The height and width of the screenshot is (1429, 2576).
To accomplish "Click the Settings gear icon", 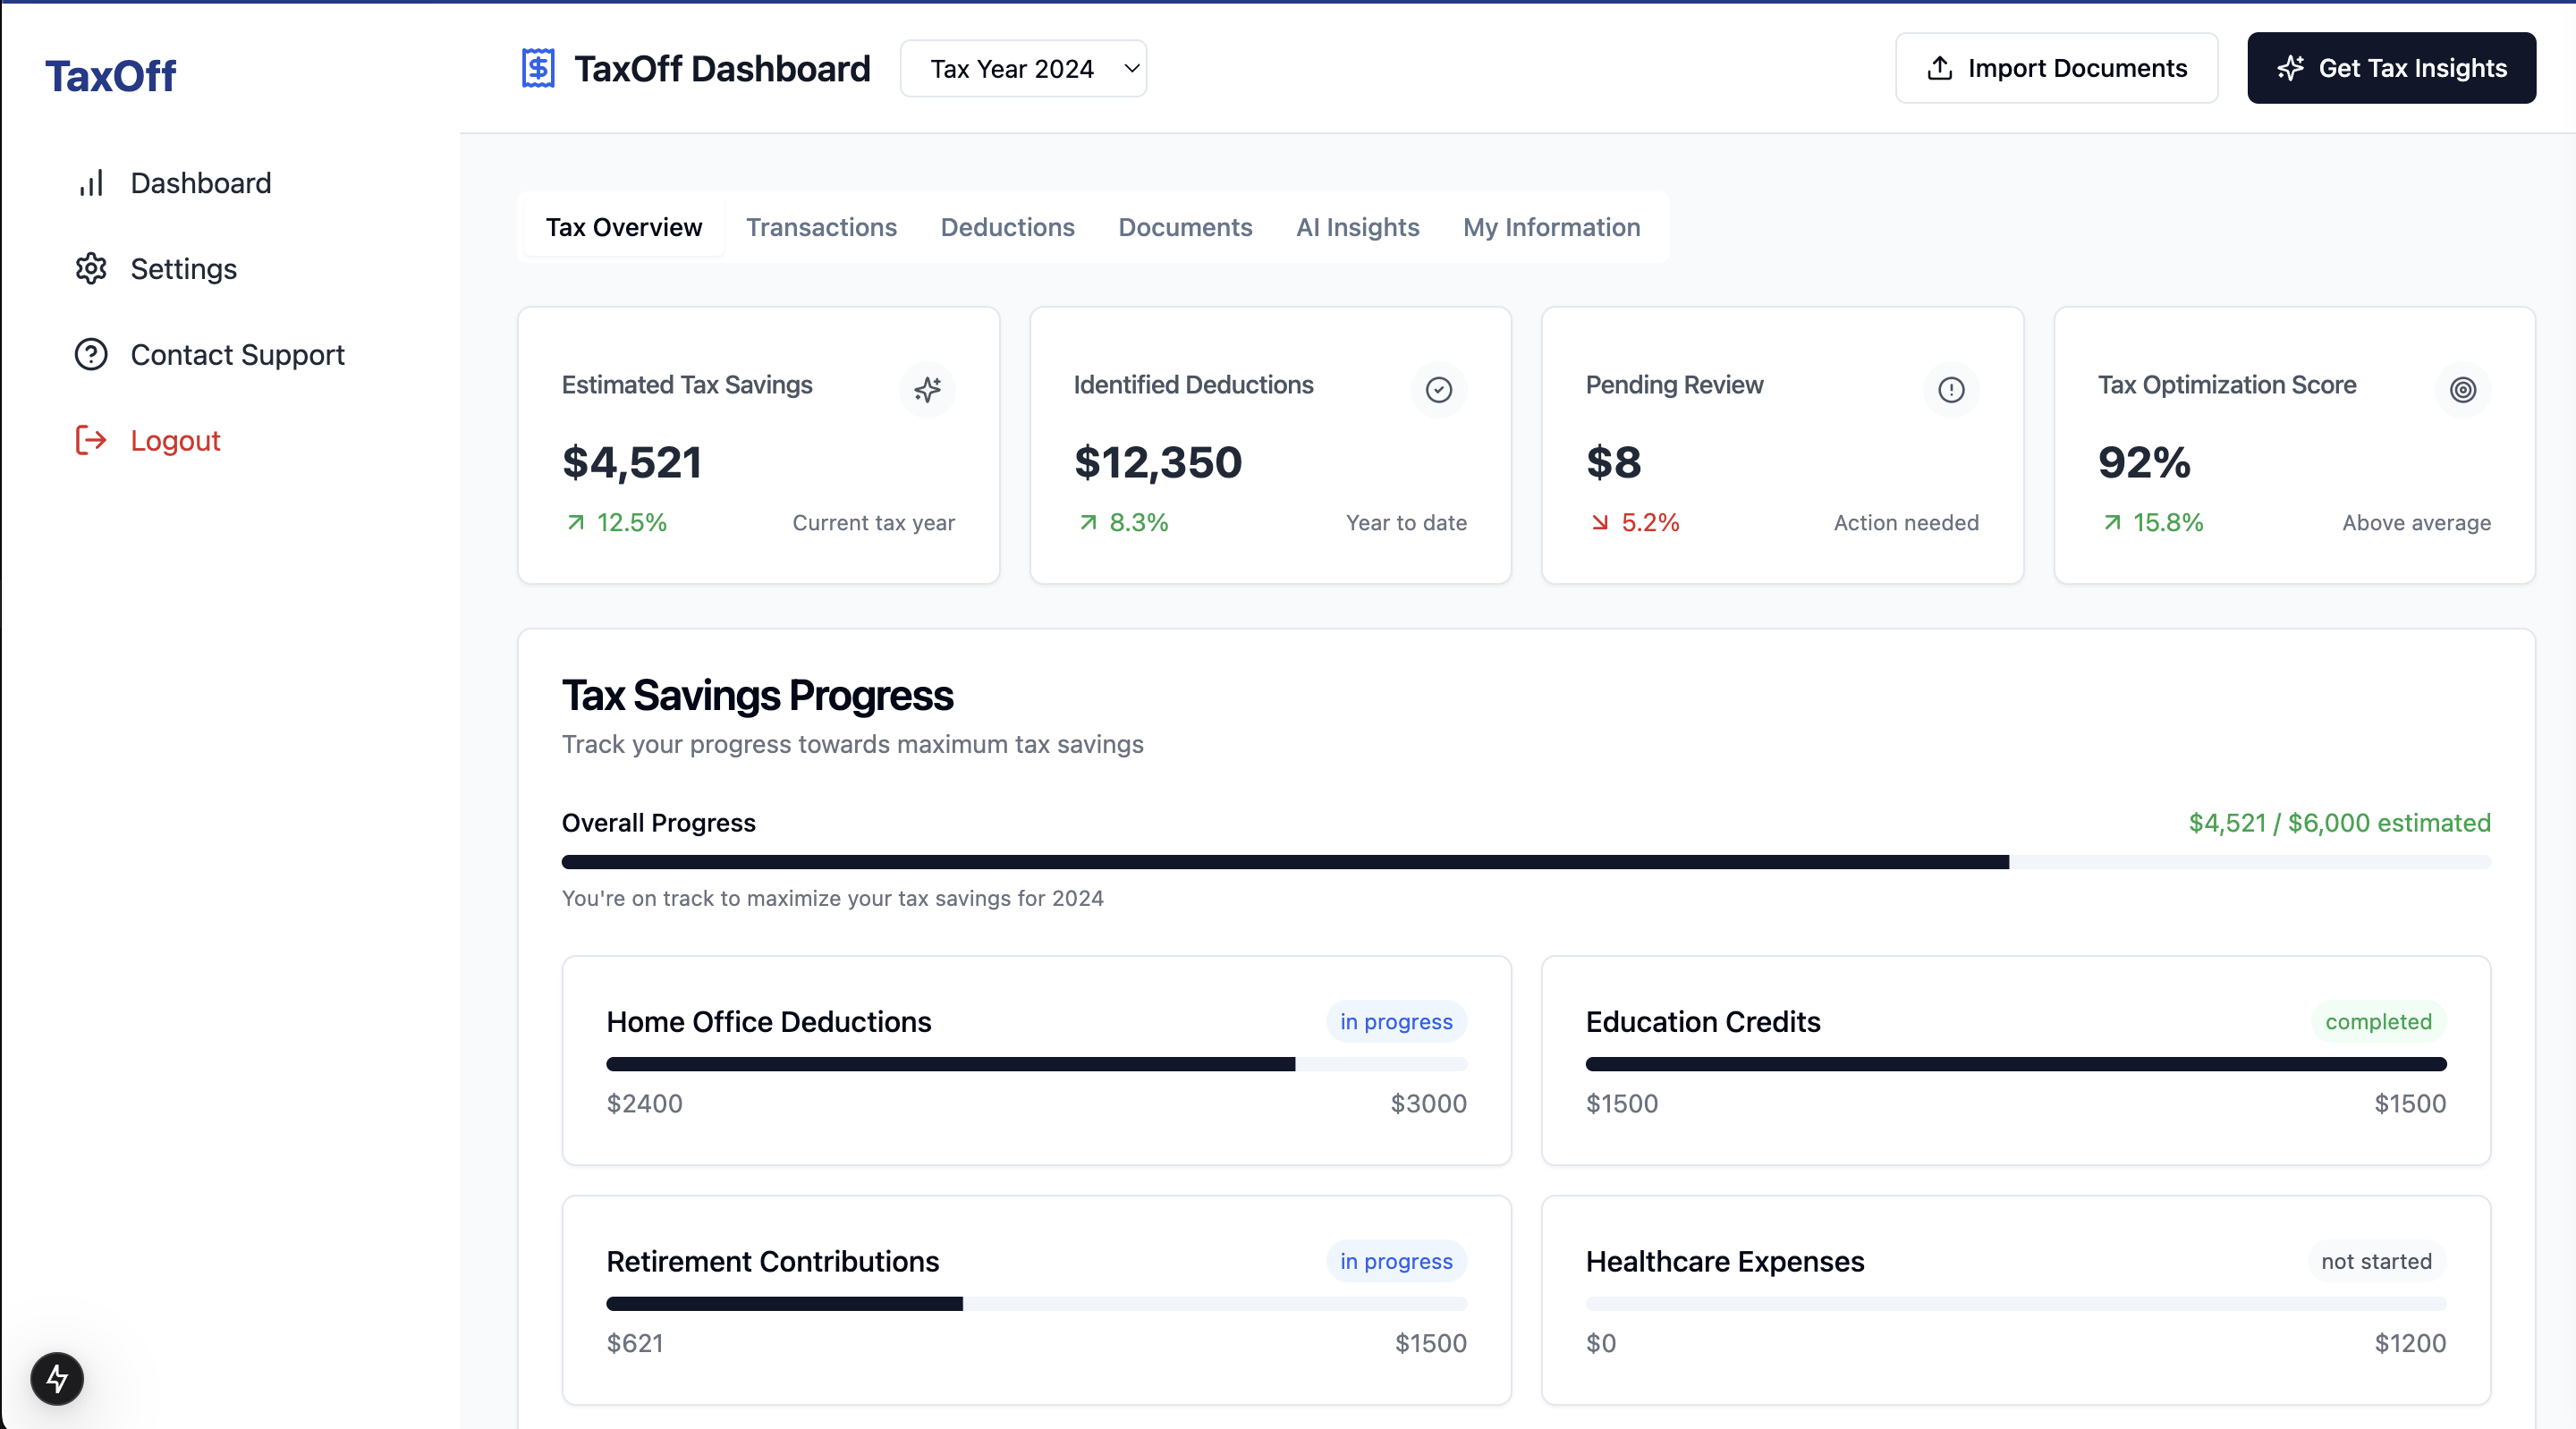I will pos(91,268).
